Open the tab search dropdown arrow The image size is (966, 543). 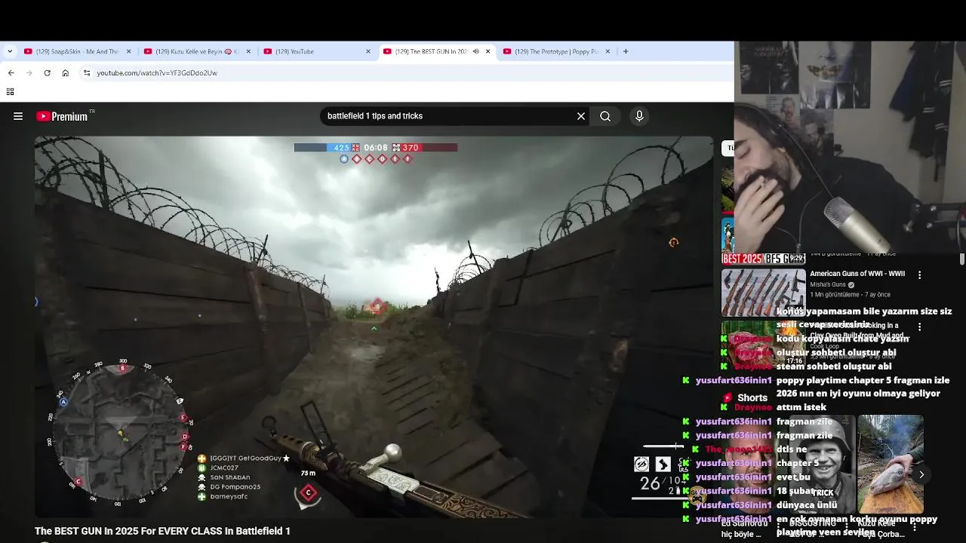point(10,51)
